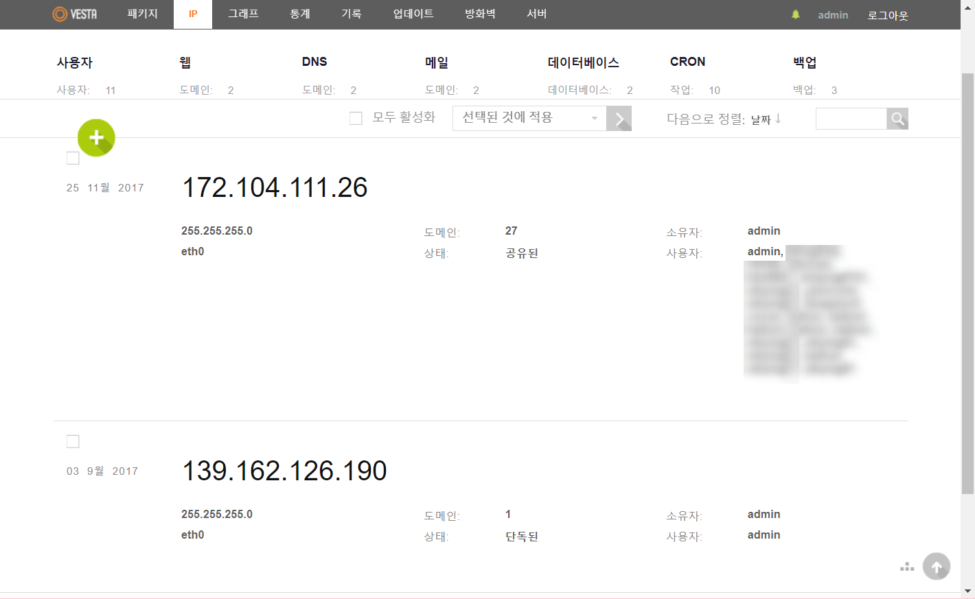Click the search magnifier icon

point(897,119)
